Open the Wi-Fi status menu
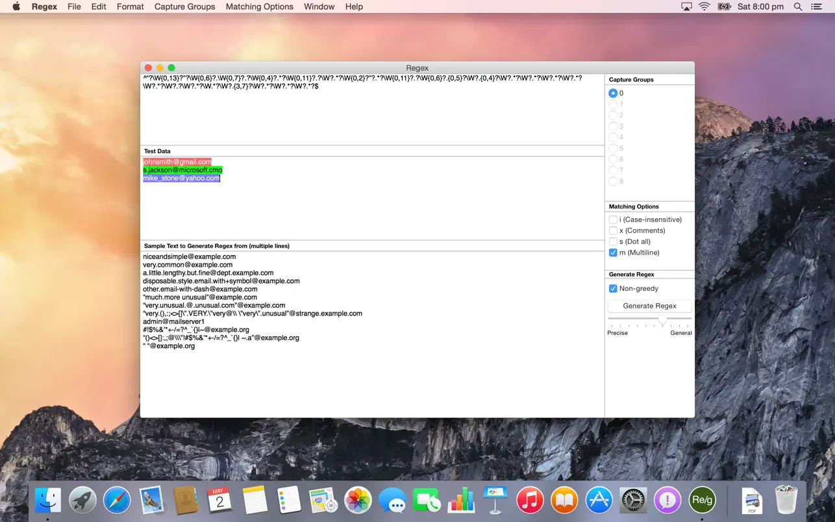Screen dimensions: 835x522 click(x=704, y=6)
